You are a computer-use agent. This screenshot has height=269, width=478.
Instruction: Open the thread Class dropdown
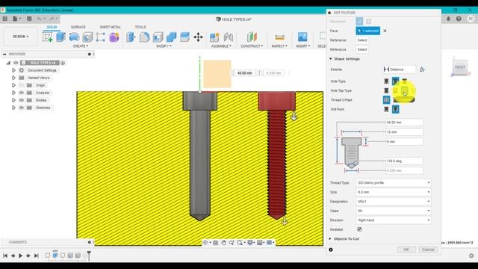[394, 211]
